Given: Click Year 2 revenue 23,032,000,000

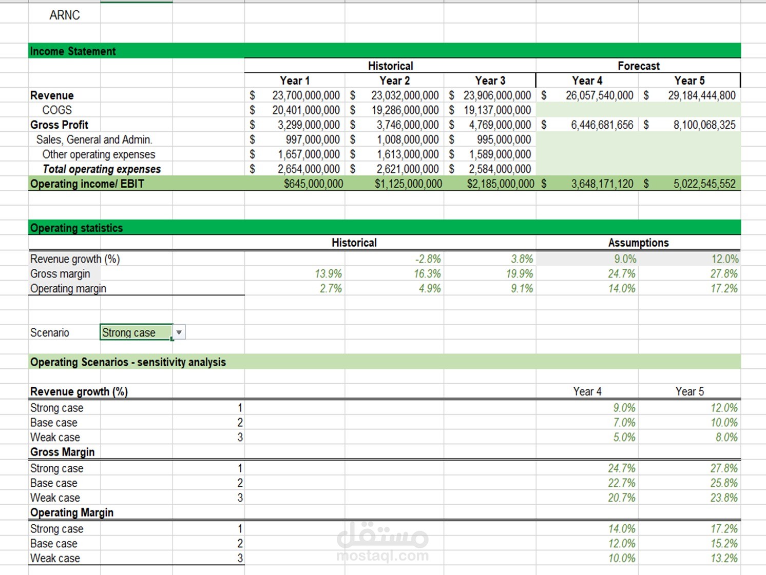Looking at the screenshot, I should coord(394,95).
